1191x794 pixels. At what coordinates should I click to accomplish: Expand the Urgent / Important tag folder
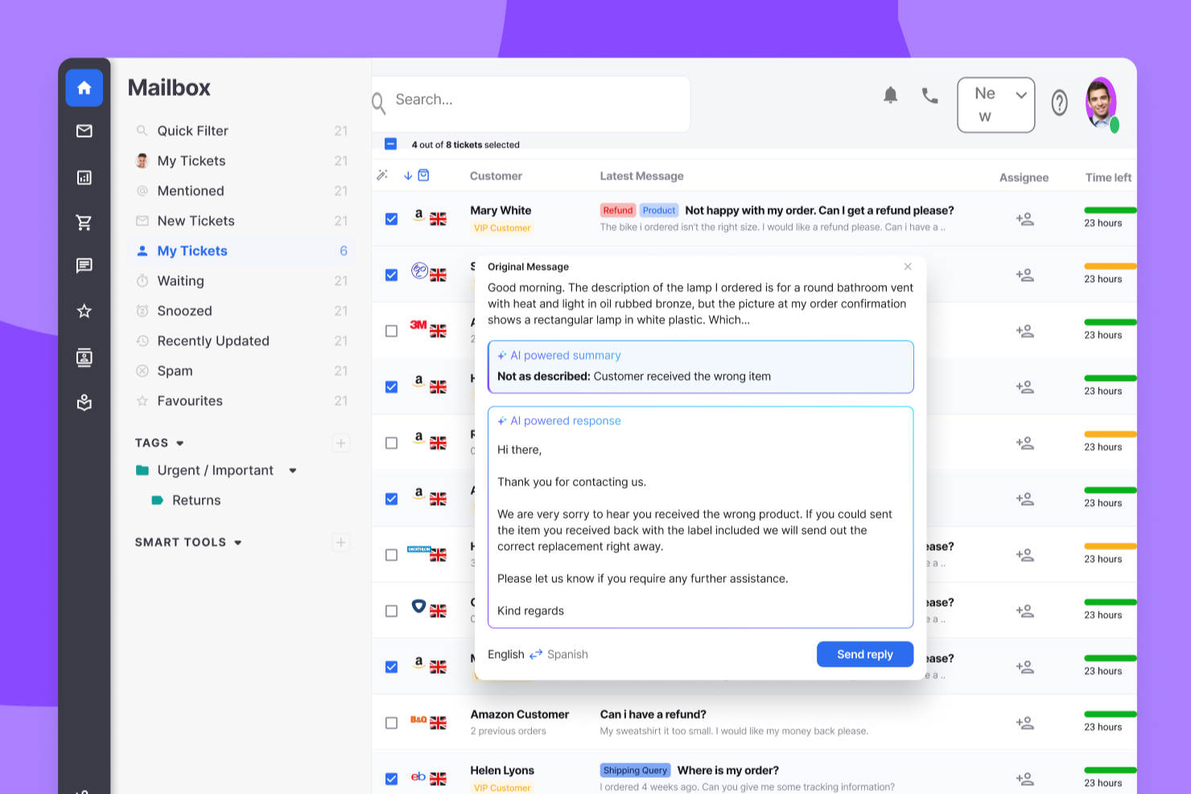[x=293, y=470]
